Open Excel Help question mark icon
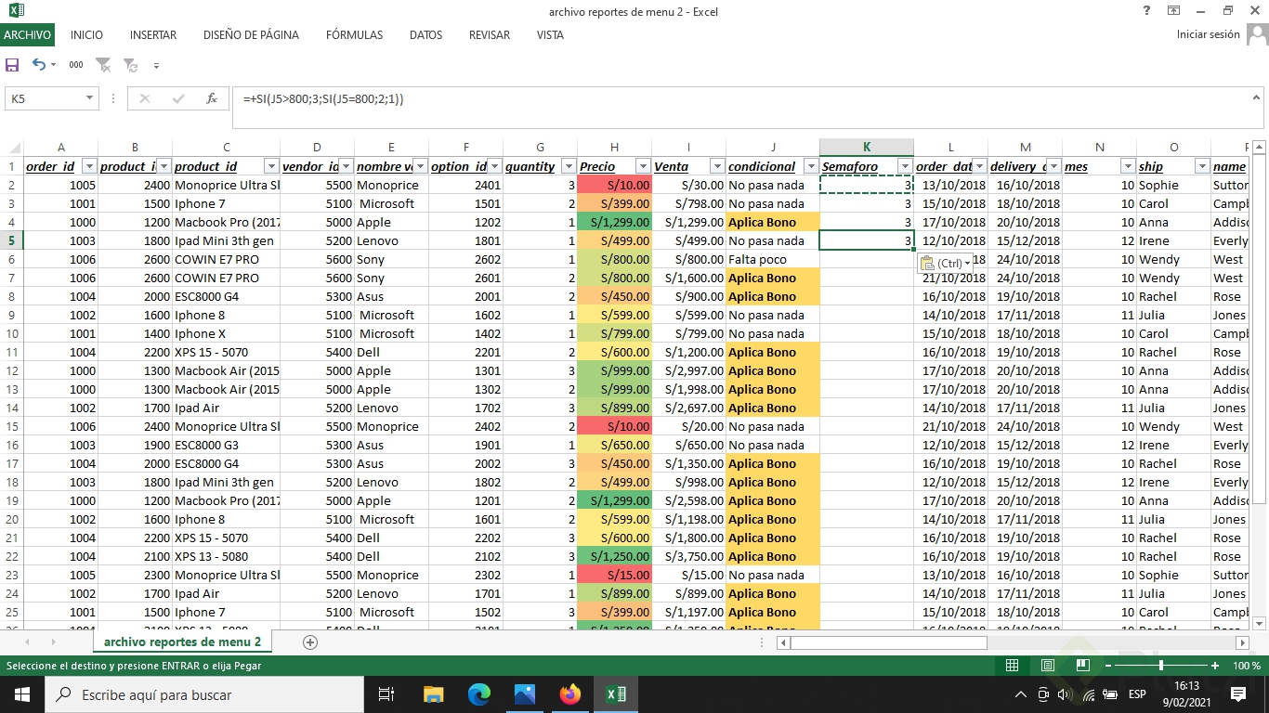Screen dimensions: 1269x713 (x=1146, y=11)
